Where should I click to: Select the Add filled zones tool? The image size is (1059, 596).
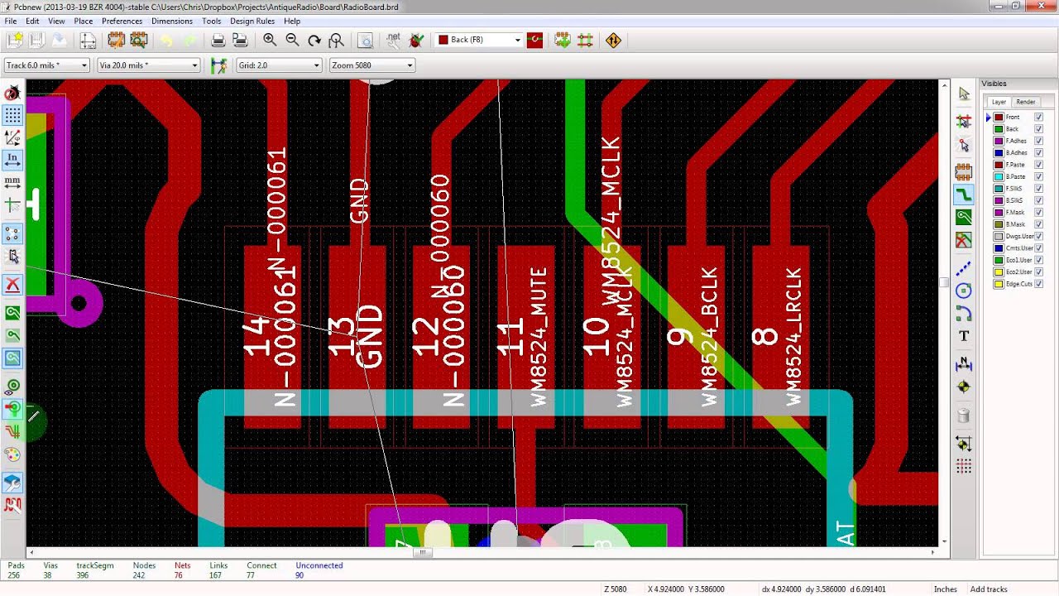pyautogui.click(x=964, y=218)
